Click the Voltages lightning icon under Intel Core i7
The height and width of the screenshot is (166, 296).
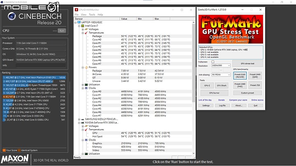tap(86, 29)
